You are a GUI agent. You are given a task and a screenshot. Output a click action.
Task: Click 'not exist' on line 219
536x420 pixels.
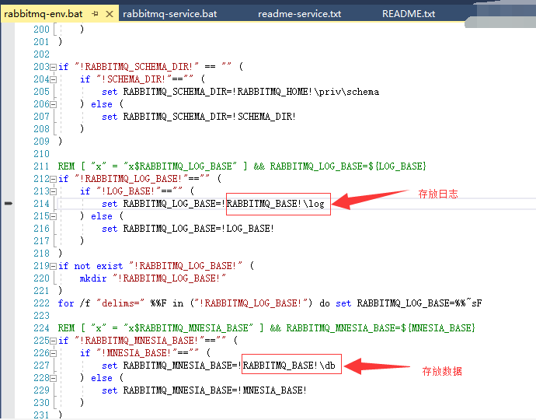click(99, 266)
